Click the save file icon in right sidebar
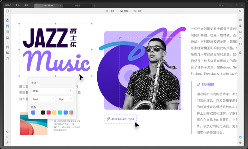Image resolution: width=248 pixels, height=149 pixels. pyautogui.click(x=240, y=53)
